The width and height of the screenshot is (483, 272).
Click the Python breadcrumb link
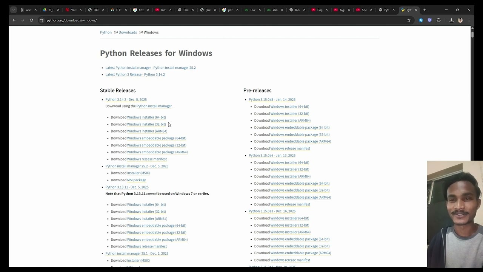click(106, 32)
